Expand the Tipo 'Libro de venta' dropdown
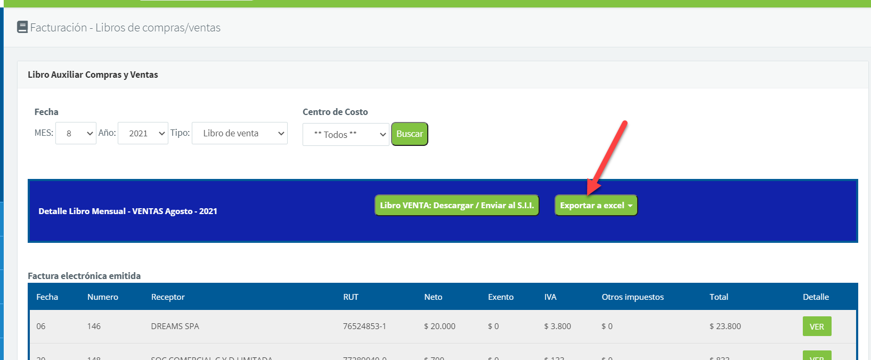Viewport: 871px width, 360px height. [239, 133]
